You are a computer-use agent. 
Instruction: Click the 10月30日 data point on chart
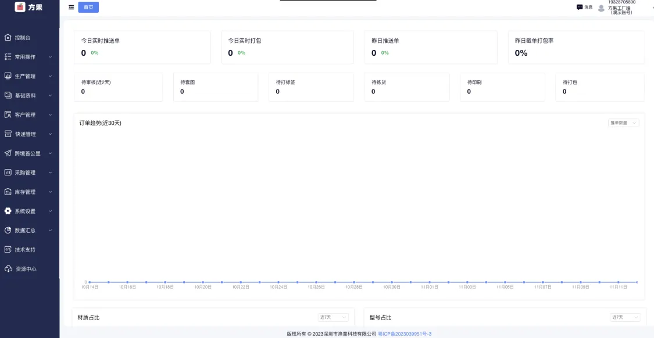[x=392, y=282]
